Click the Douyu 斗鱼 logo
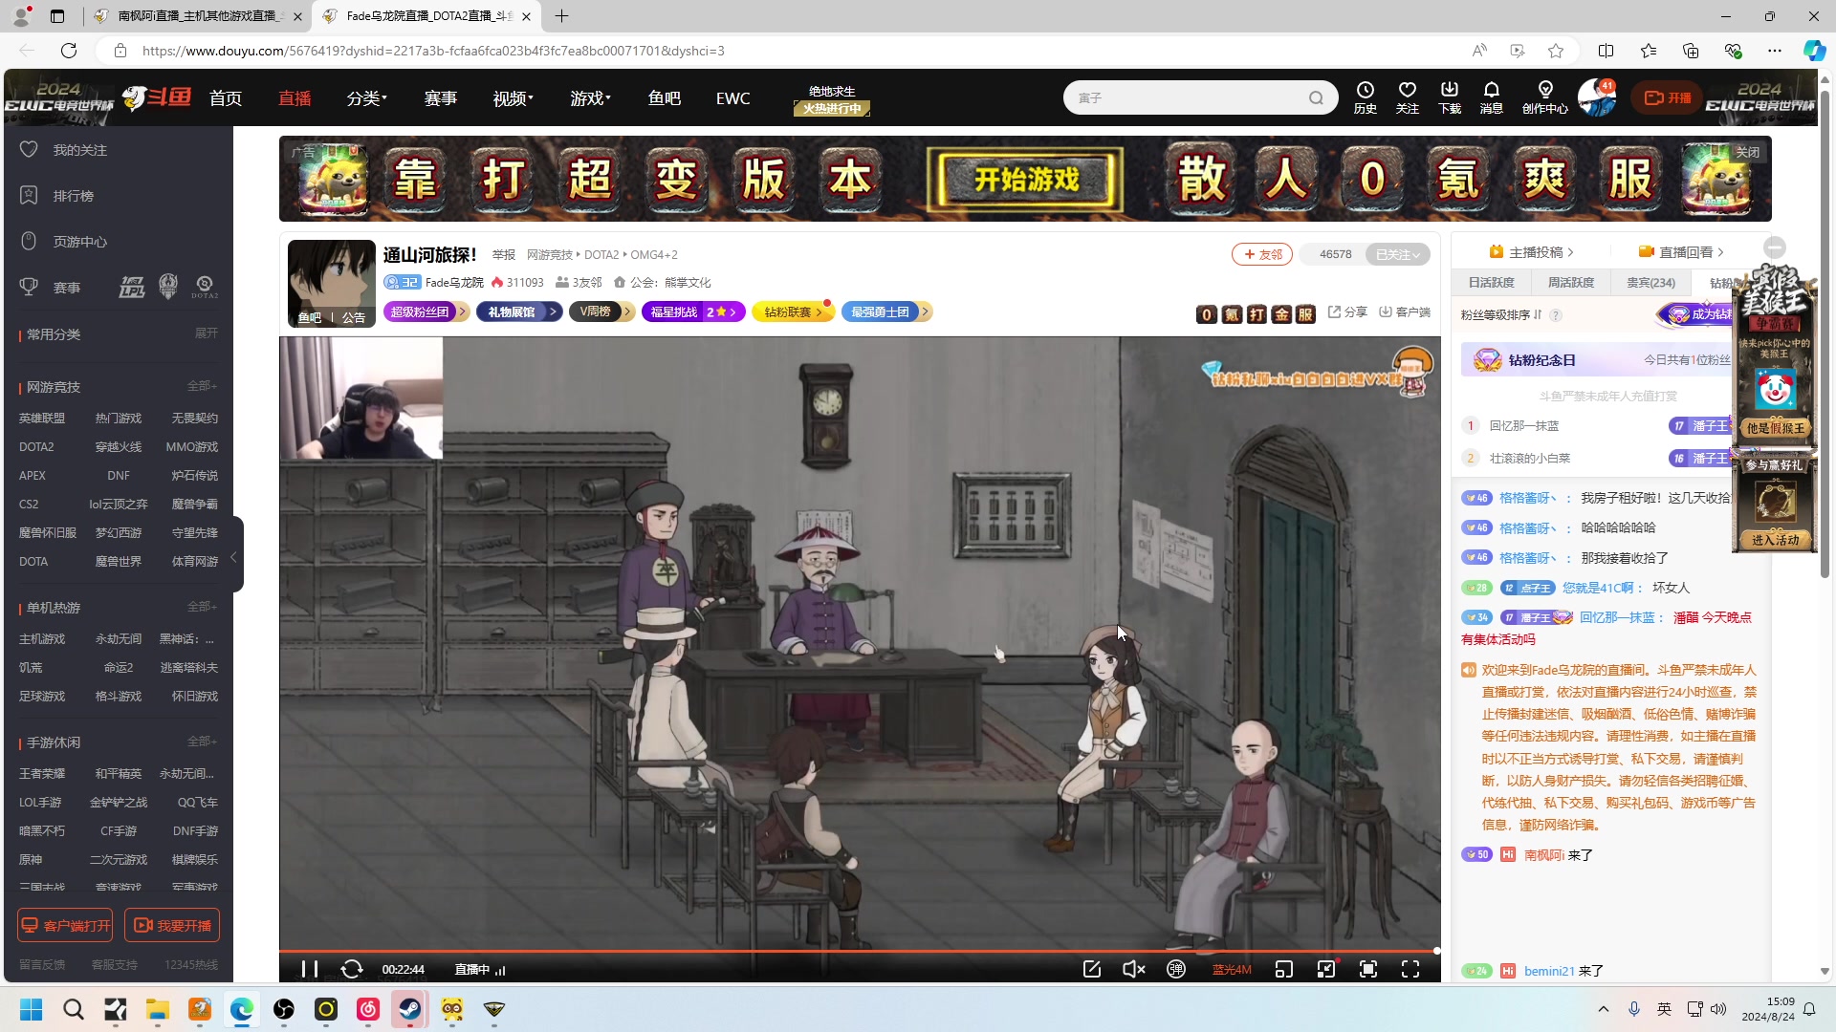This screenshot has height=1032, width=1836. coord(158,97)
